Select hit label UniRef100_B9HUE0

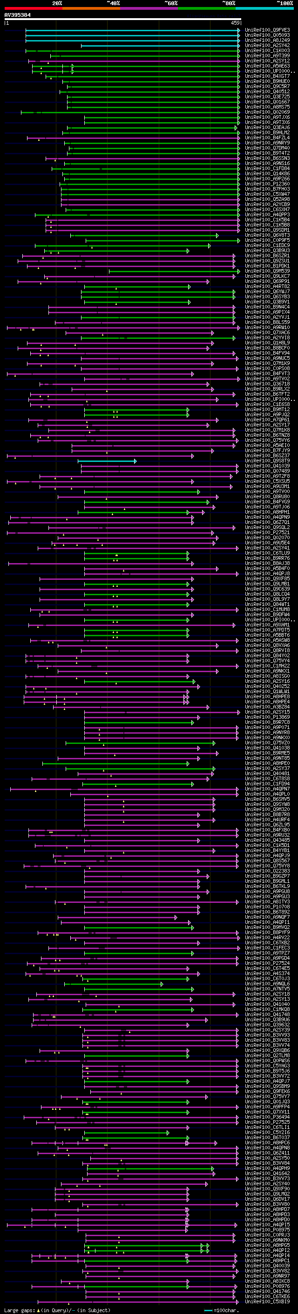267,81
